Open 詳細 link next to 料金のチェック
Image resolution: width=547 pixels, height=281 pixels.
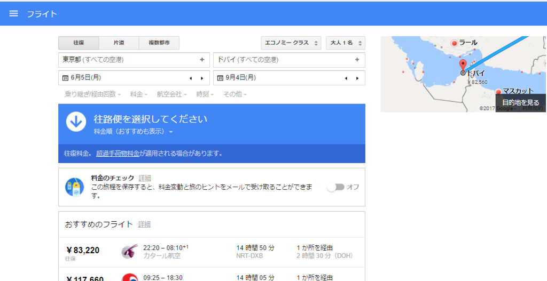point(145,178)
